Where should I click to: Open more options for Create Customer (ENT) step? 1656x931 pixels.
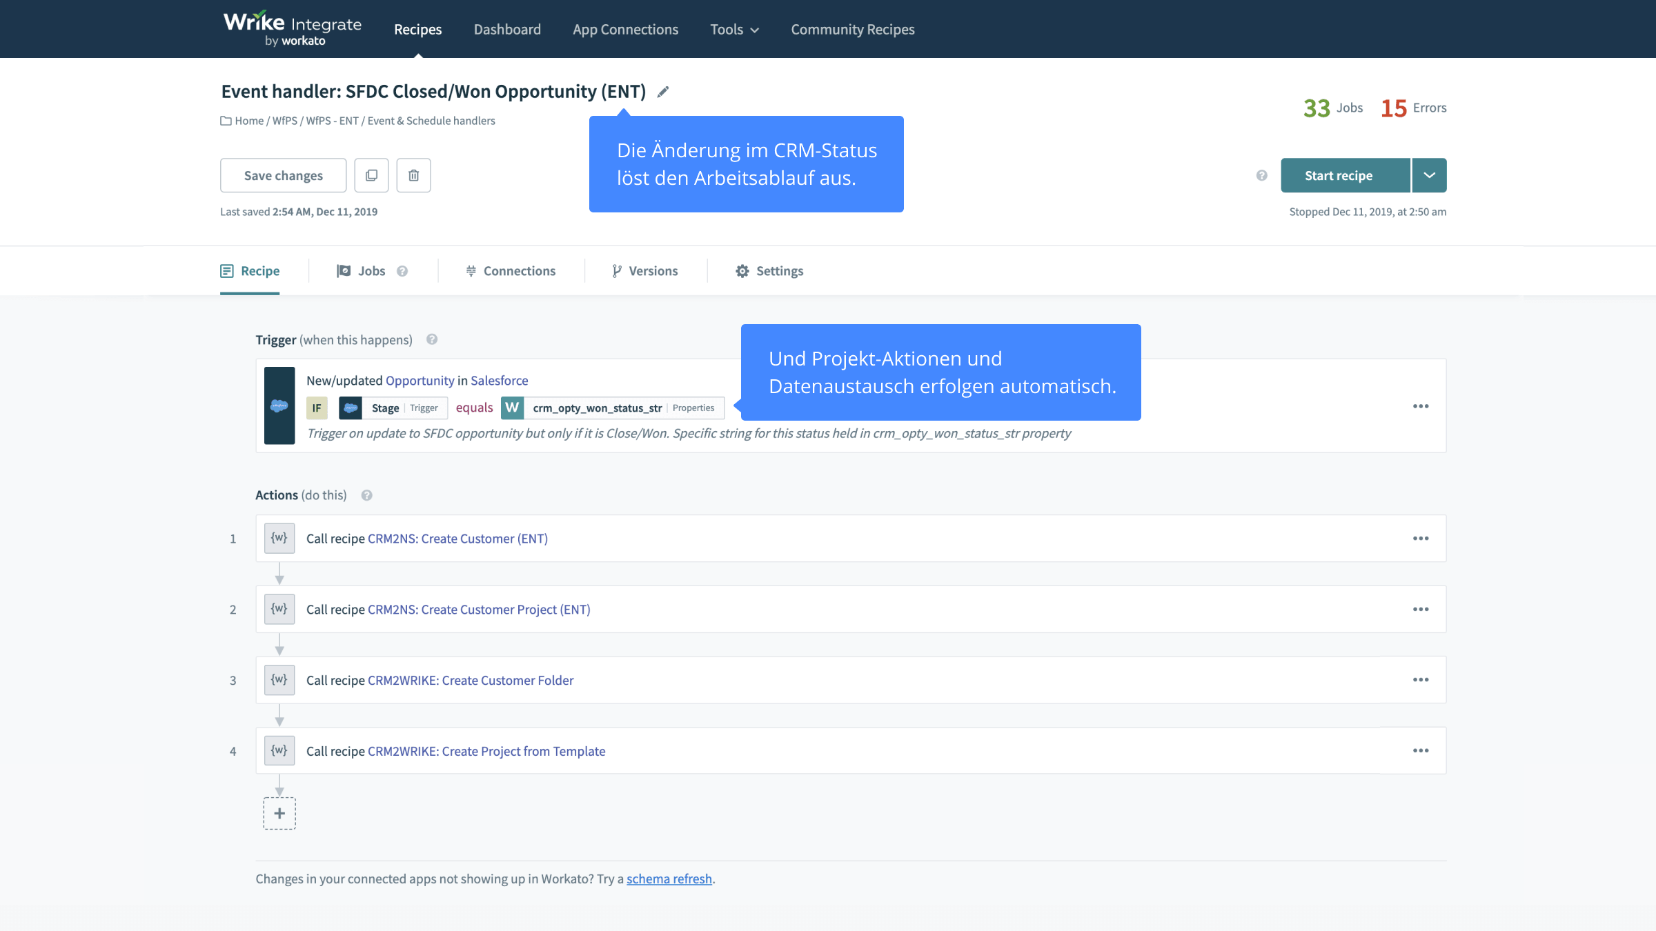click(1421, 539)
